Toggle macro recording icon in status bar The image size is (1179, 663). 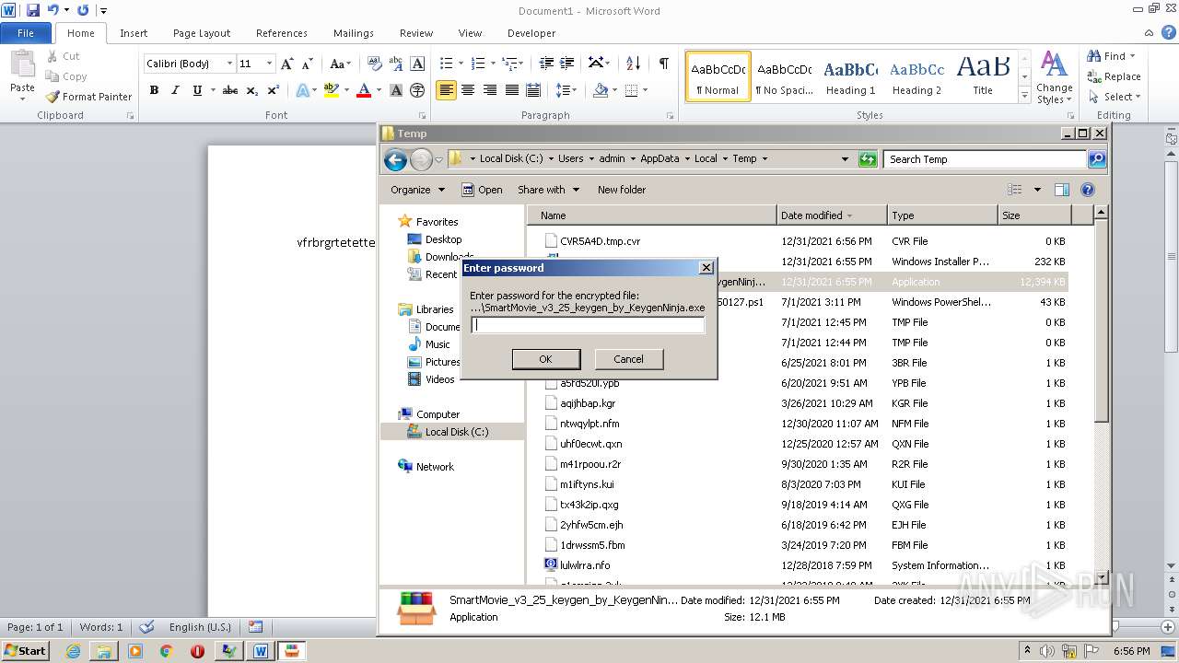[x=256, y=627]
